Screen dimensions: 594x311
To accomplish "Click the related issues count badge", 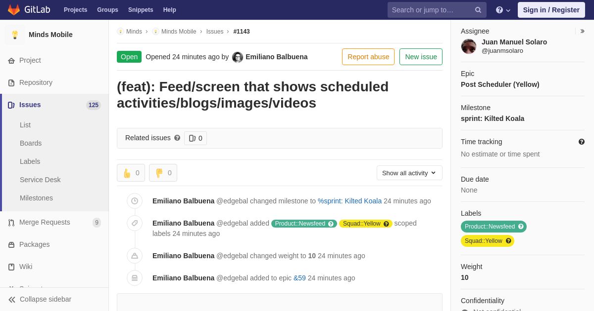I will click(196, 138).
